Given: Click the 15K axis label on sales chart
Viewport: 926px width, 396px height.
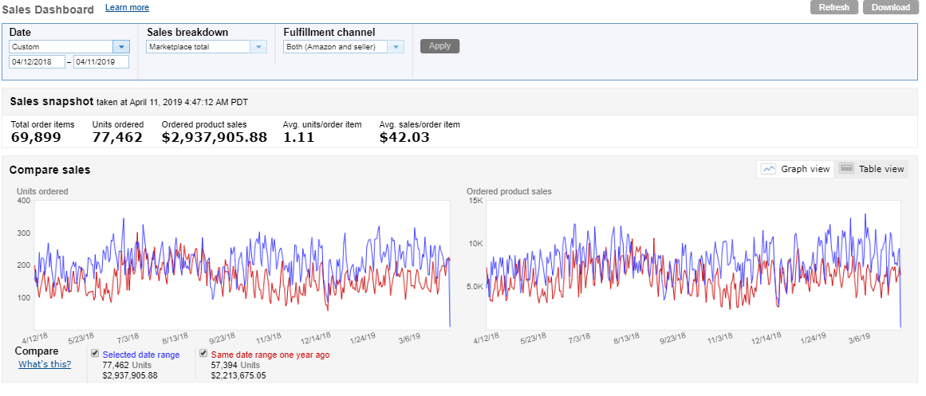Looking at the screenshot, I should pyautogui.click(x=477, y=201).
